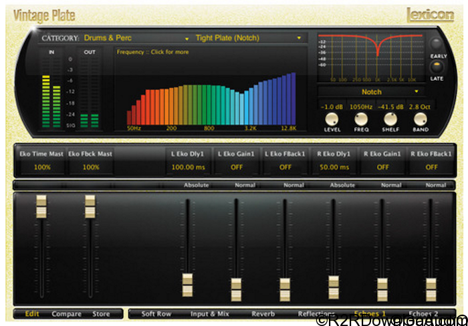Toggle the EARLY button
This screenshot has height=326, width=468.
click(x=436, y=44)
